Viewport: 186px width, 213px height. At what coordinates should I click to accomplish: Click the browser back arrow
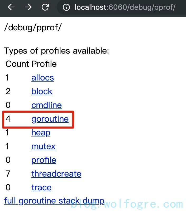[11, 7]
